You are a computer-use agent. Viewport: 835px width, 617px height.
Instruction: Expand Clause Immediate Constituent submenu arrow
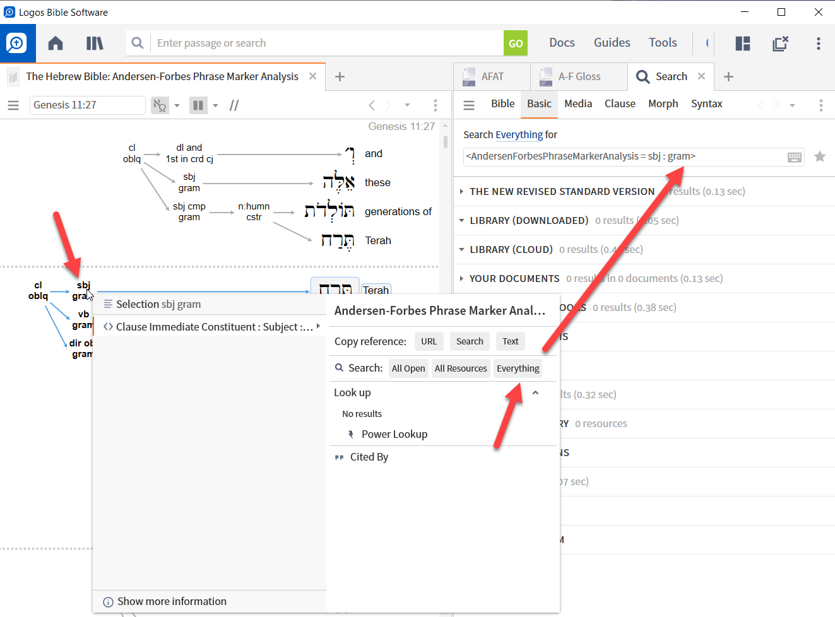tap(318, 326)
